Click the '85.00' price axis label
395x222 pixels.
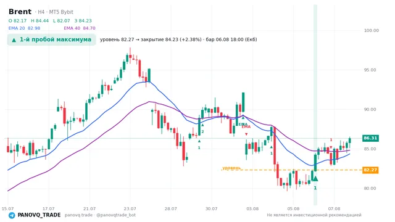tap(370, 149)
